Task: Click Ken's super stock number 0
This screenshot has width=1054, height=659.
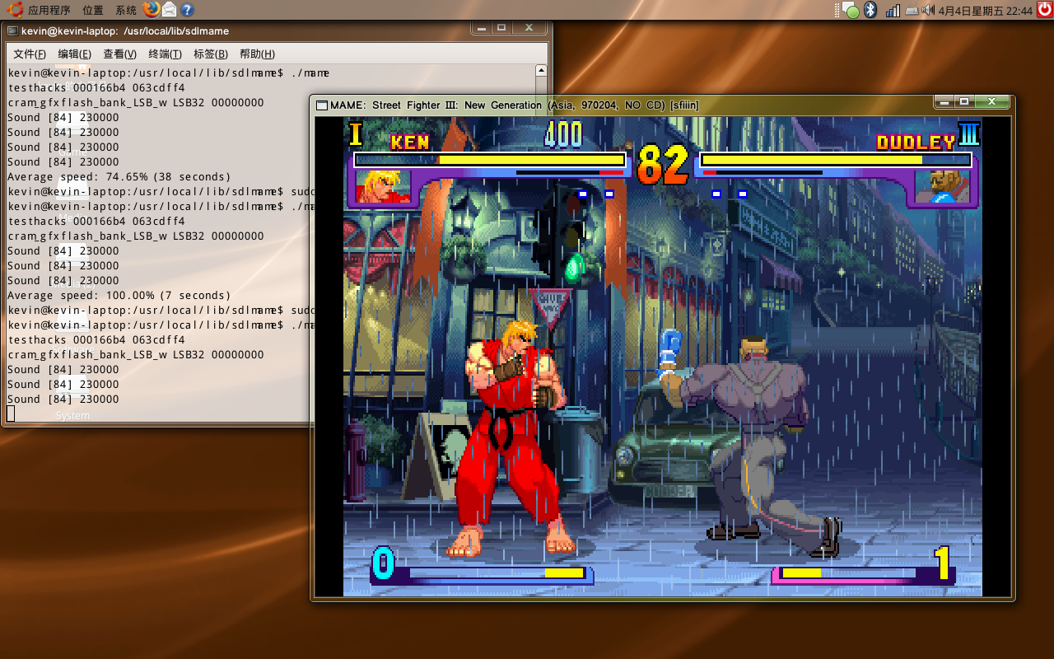Action: click(383, 564)
